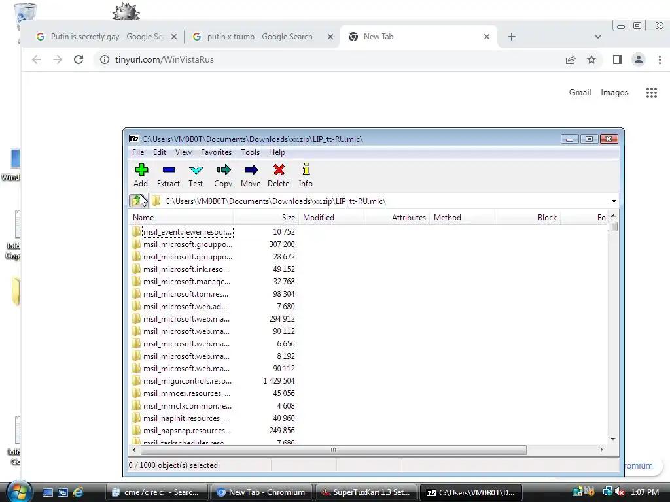
Task: Click the Extract toolbar icon
Action: [x=169, y=170]
